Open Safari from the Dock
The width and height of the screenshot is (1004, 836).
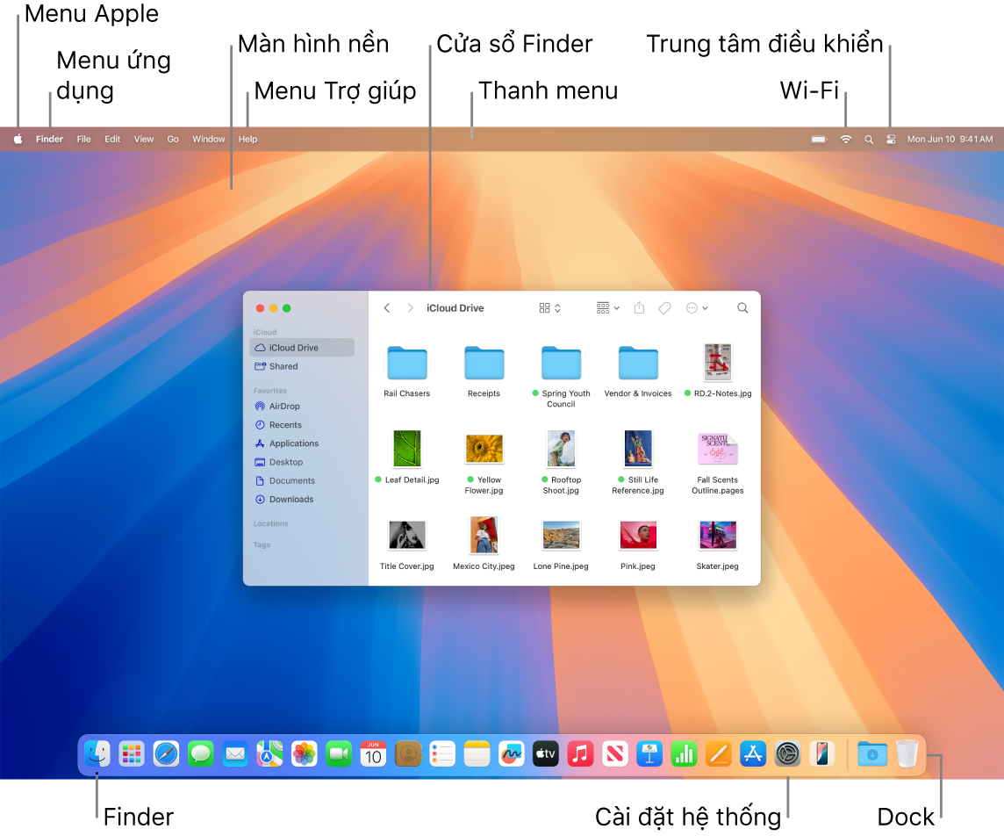coord(166,753)
